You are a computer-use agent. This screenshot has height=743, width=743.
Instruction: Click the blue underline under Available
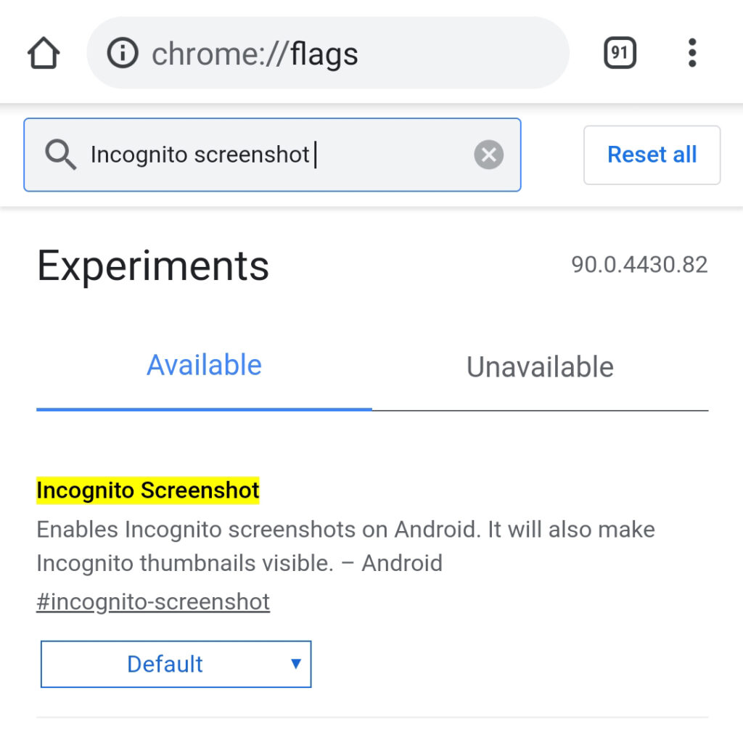tap(204, 409)
